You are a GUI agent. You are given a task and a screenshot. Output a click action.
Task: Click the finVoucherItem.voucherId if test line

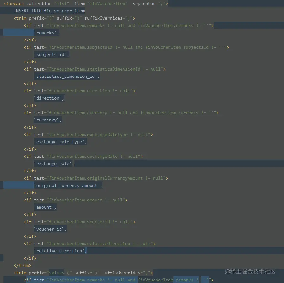(x=79, y=222)
